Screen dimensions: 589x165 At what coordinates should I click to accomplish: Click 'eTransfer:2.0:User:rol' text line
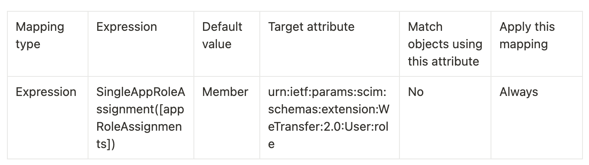click(x=329, y=127)
